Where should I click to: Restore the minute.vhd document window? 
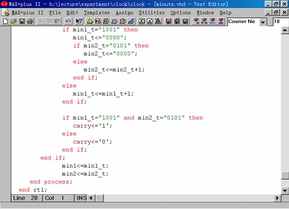tap(276, 13)
